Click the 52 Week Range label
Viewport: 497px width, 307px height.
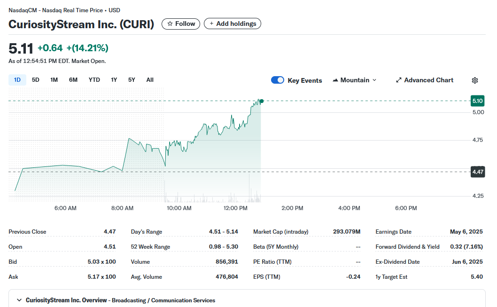[151, 247]
